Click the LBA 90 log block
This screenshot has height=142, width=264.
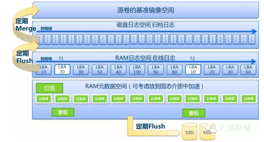pyautogui.click(x=156, y=69)
